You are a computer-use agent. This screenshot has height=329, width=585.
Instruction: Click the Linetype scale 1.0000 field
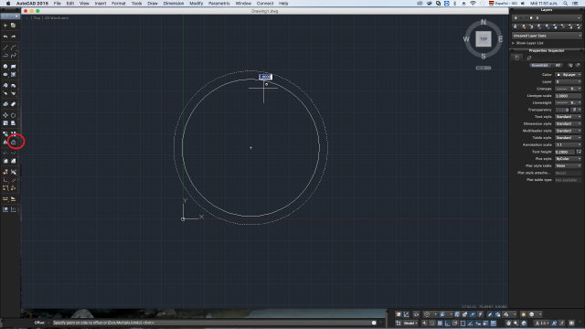(x=569, y=96)
